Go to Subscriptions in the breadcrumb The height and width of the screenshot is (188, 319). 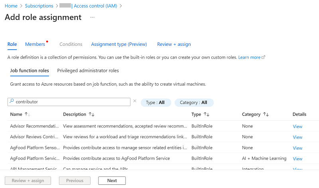pyautogui.click(x=39, y=6)
